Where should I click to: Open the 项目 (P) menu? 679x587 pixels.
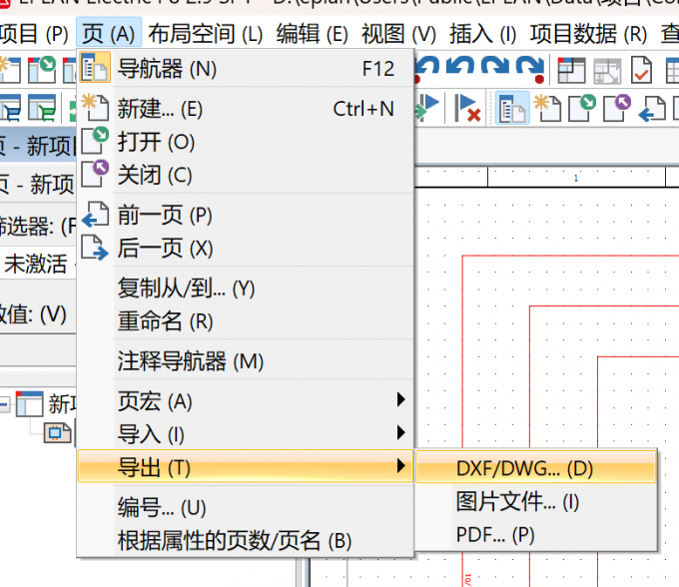point(34,33)
